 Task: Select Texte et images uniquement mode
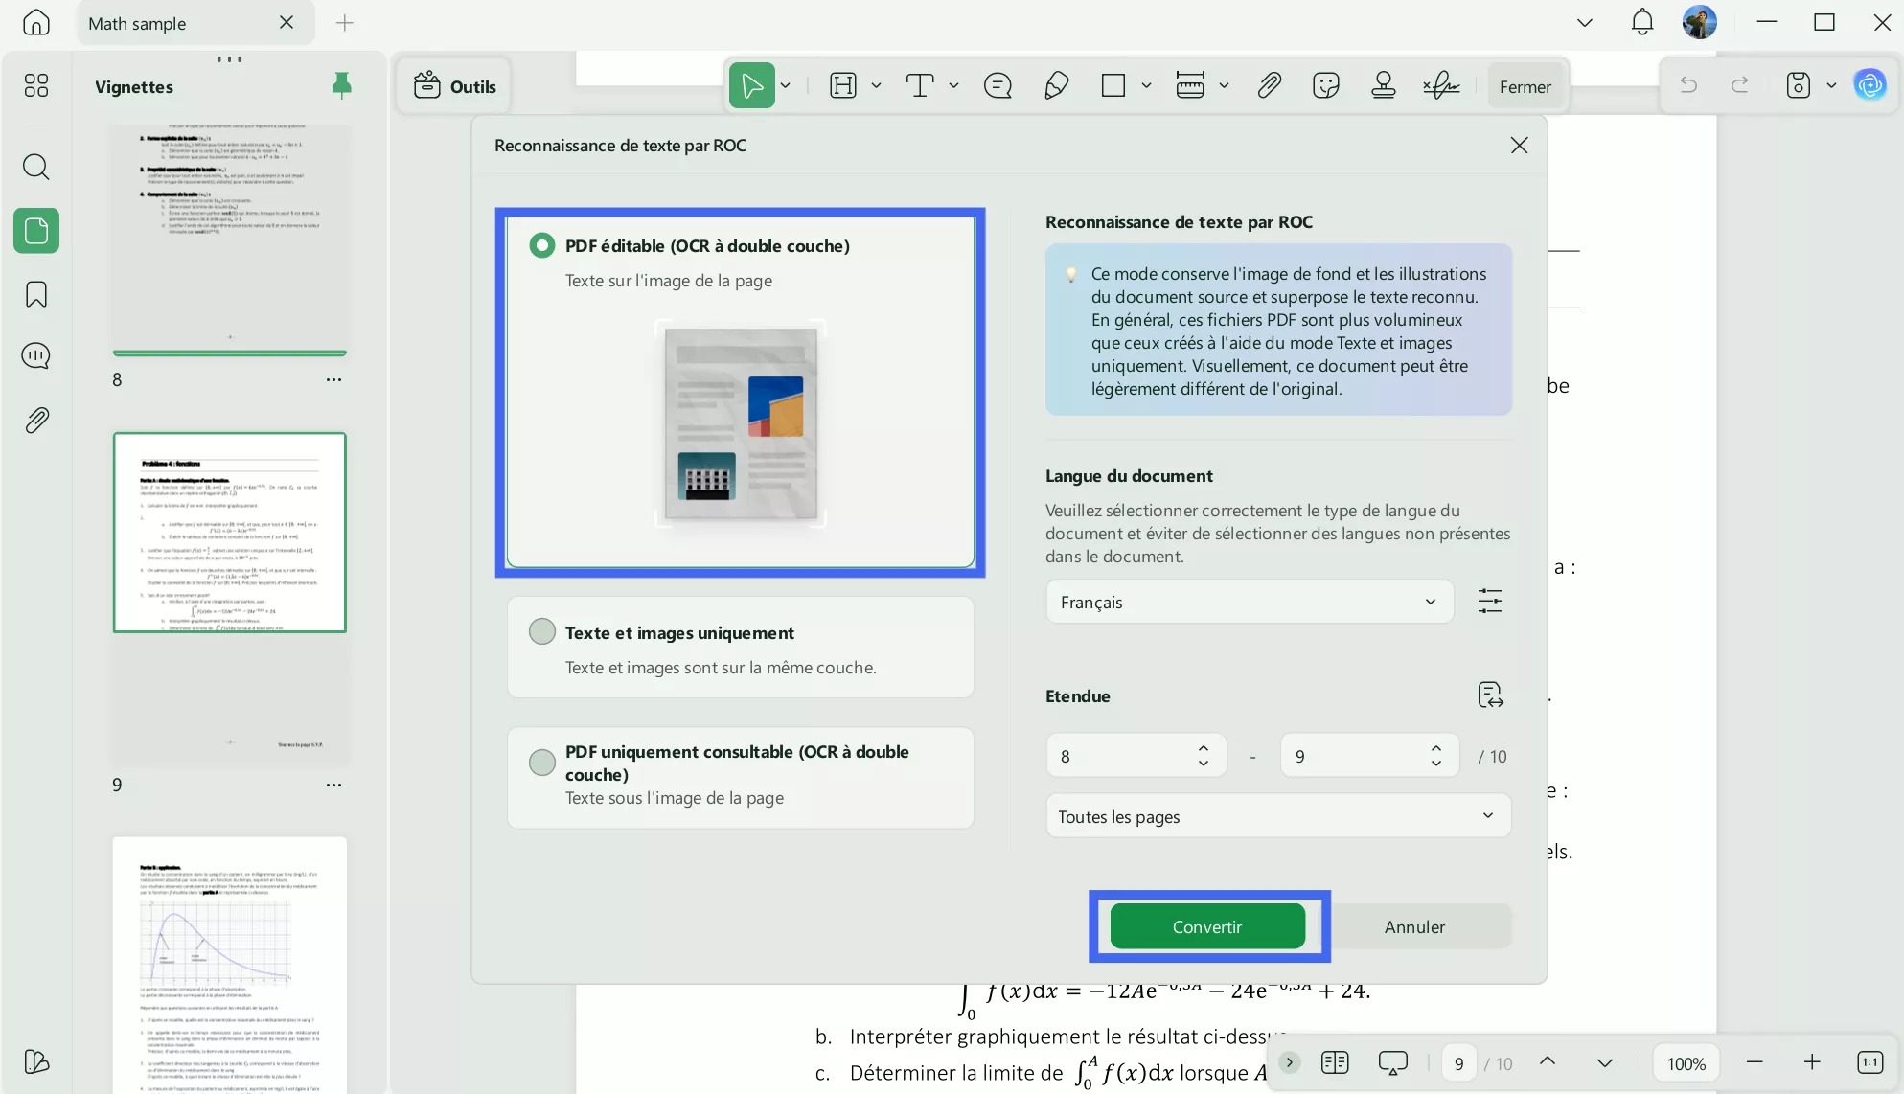[x=541, y=631]
